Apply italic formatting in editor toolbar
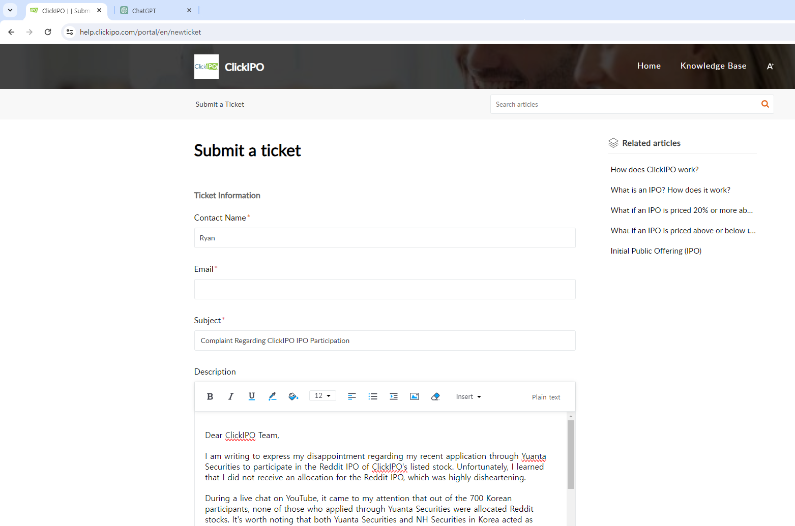This screenshot has width=795, height=526. [x=231, y=396]
